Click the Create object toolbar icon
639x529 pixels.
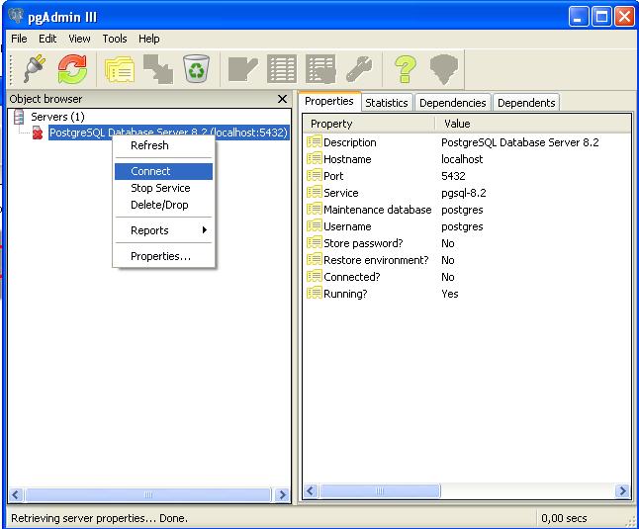click(158, 69)
